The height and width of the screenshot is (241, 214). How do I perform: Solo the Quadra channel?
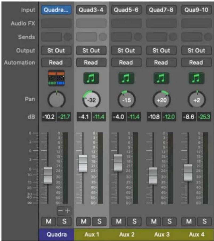[64, 221]
